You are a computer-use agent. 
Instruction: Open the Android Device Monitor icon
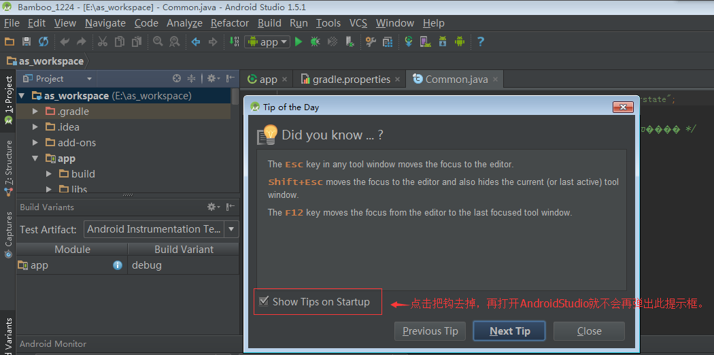(x=460, y=42)
